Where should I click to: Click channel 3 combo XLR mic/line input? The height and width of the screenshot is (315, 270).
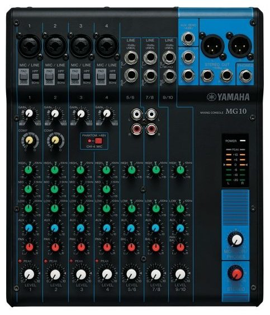80,45
